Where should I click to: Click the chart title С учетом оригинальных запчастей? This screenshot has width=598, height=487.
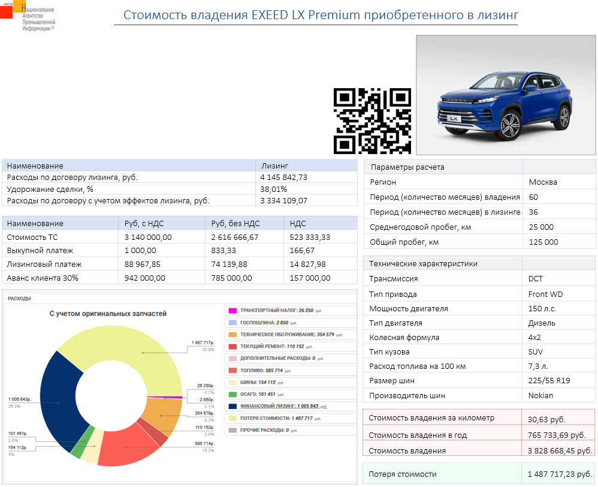108,314
